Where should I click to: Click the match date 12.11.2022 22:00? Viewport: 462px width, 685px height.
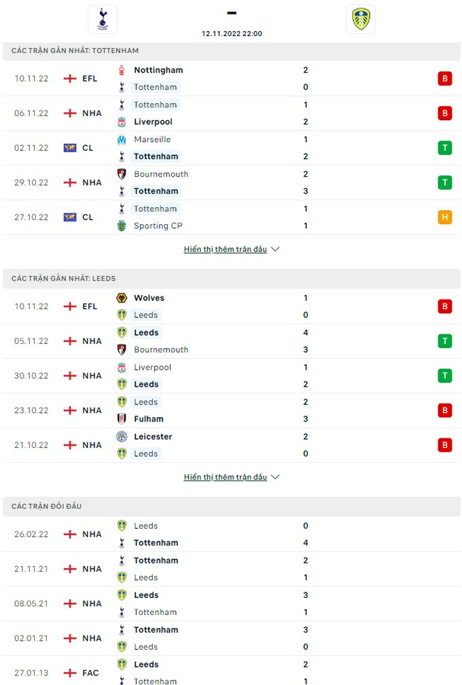click(x=232, y=33)
